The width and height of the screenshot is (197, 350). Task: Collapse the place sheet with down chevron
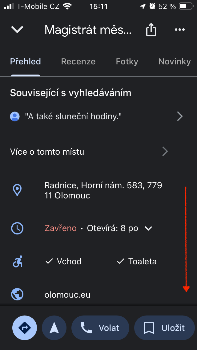tap(17, 30)
